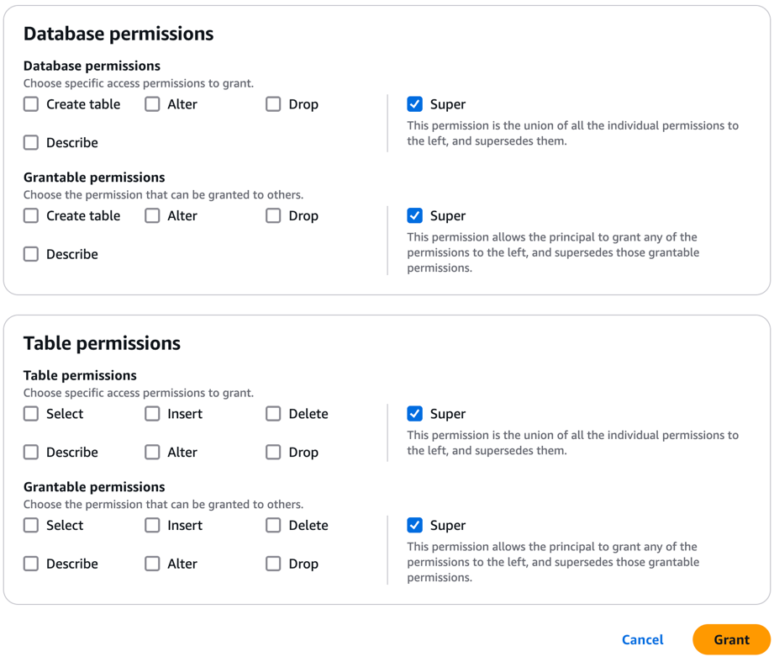
Task: Uncheck Super in table Grantable permissions
Action: coord(415,526)
